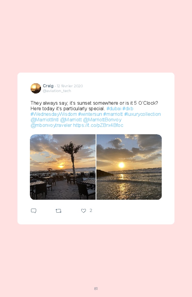Open the t.co/pZBrx4Bfoc link
Screen dimensions: 192x297
pyautogui.click(x=98, y=125)
